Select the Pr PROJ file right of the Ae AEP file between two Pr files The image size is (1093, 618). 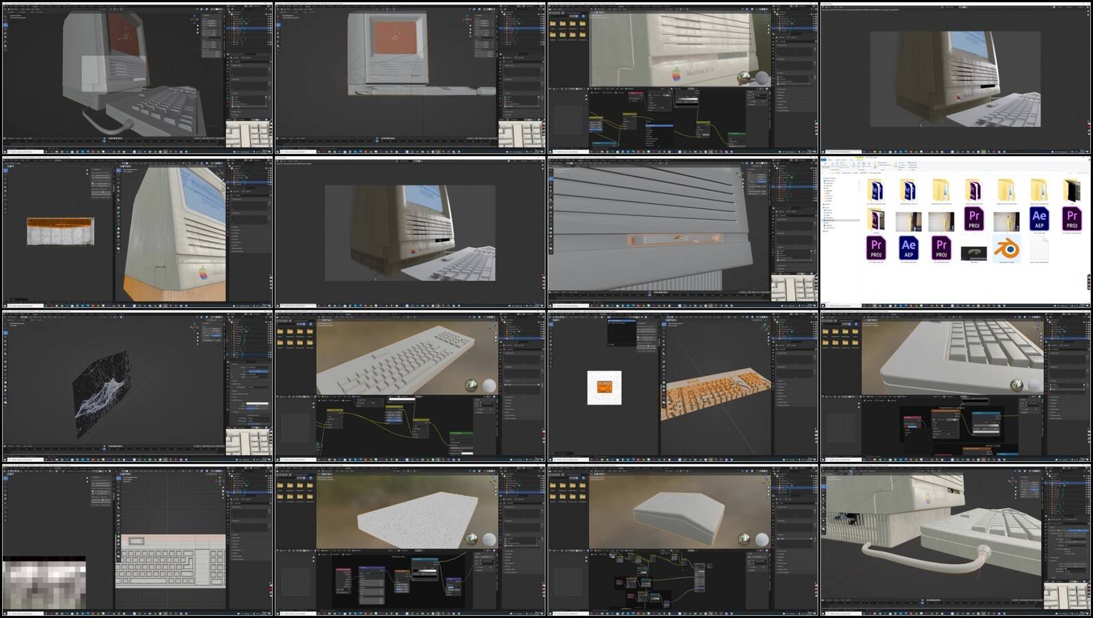pyautogui.click(x=941, y=248)
